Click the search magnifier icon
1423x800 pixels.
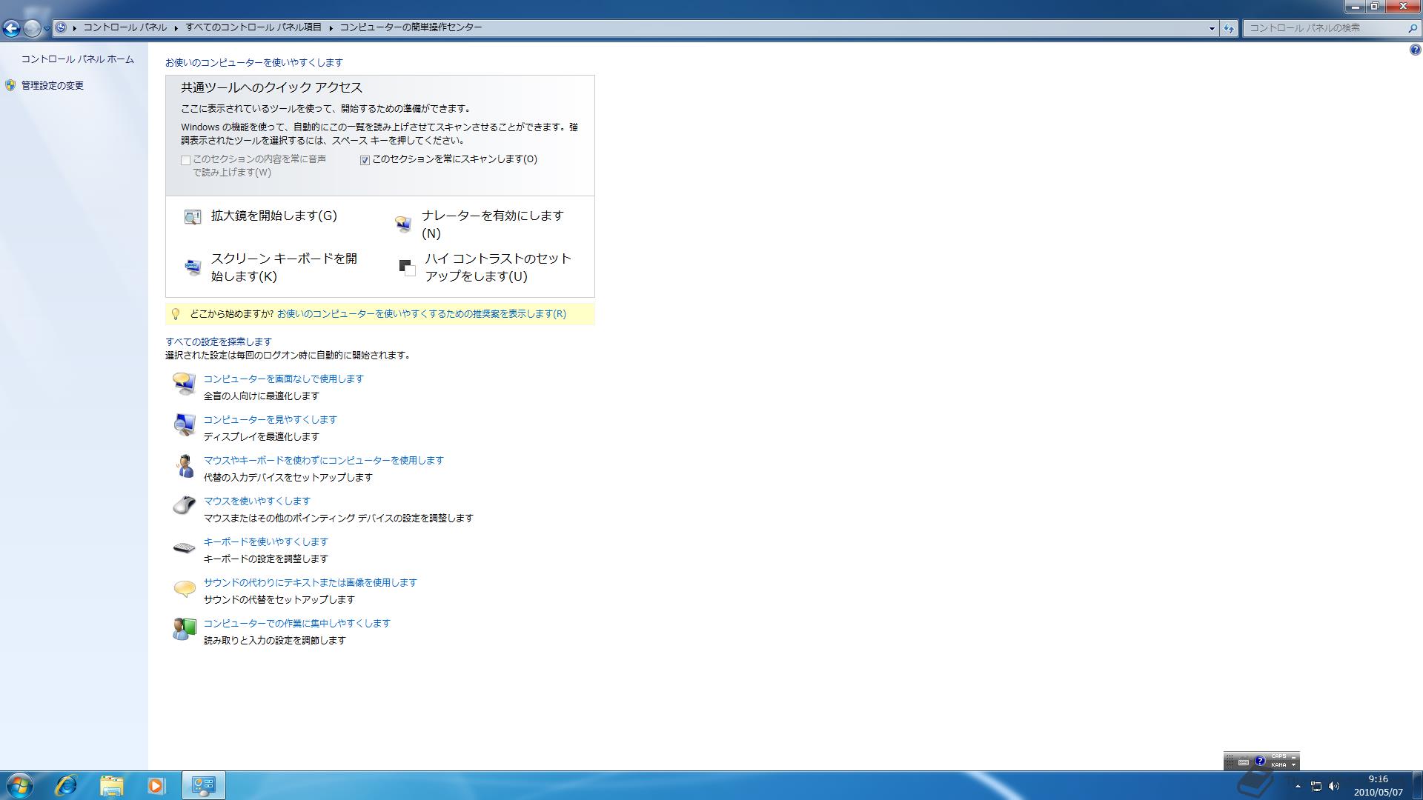(x=1411, y=28)
